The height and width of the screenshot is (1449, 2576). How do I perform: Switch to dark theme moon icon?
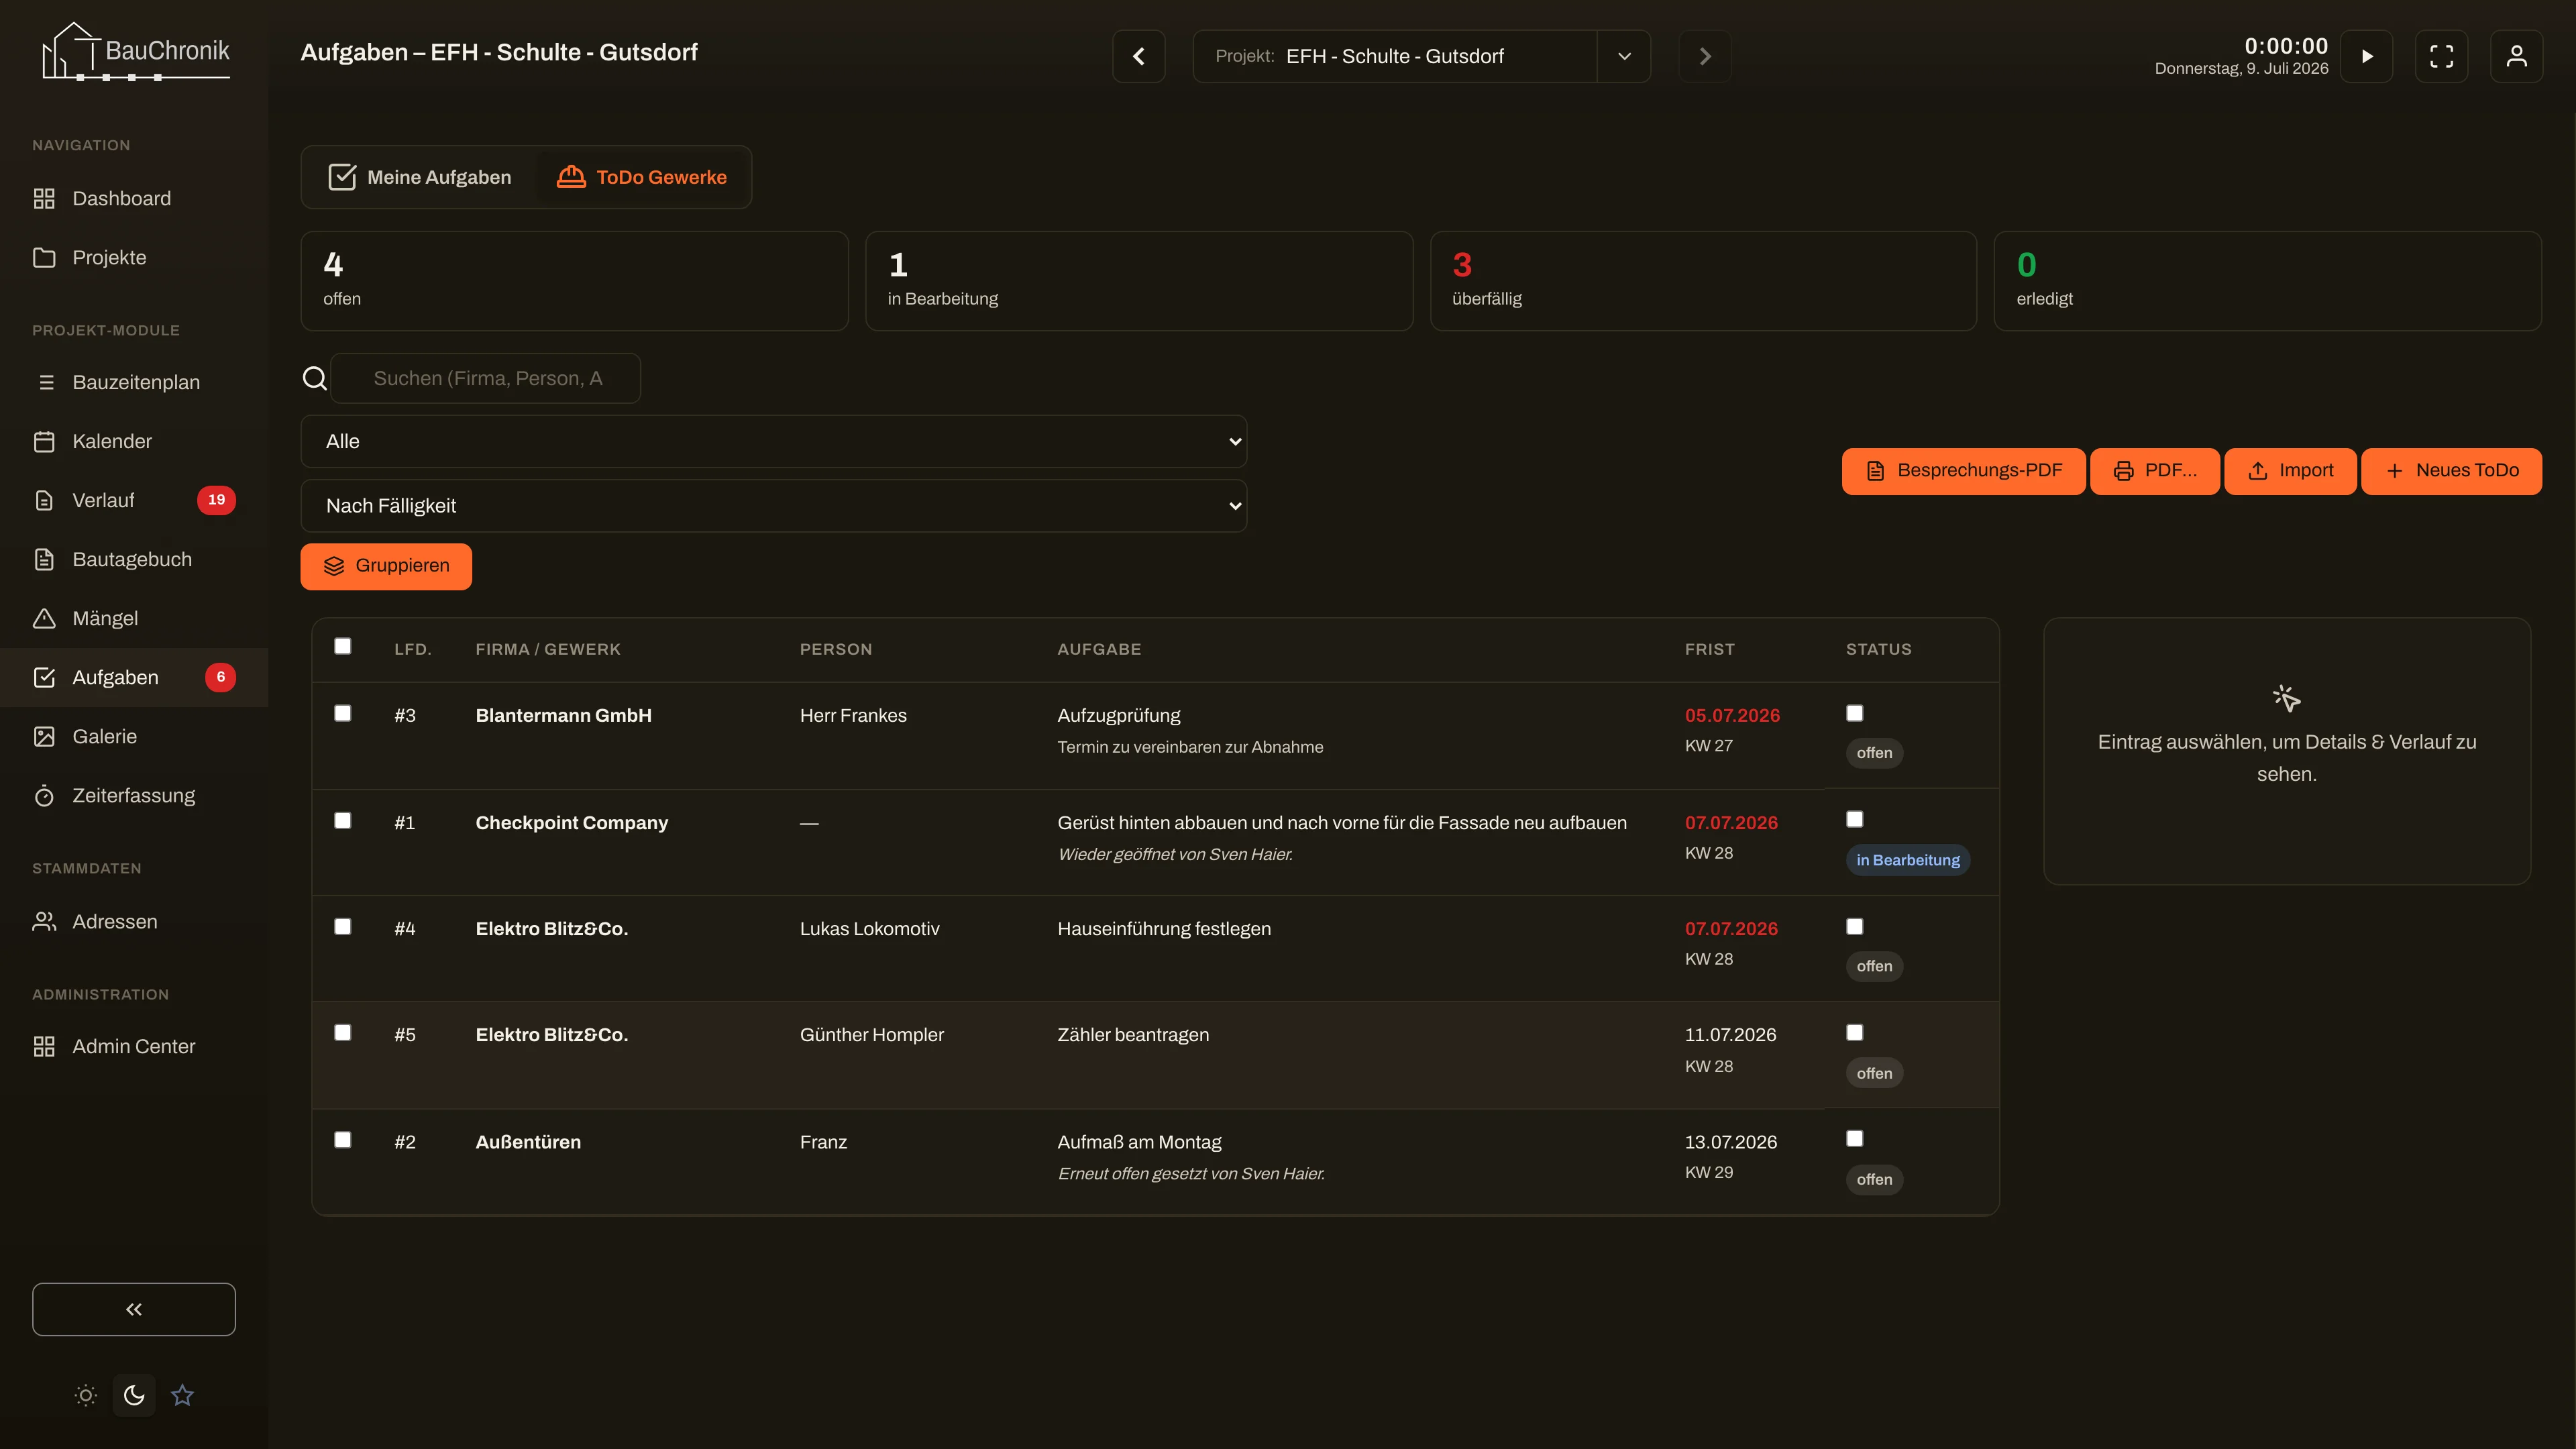tap(134, 1395)
